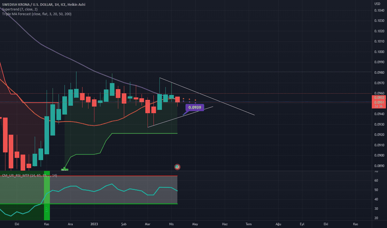Click the 0.1040 price axis label
Screen dimensions: 387x228
[379, 10]
